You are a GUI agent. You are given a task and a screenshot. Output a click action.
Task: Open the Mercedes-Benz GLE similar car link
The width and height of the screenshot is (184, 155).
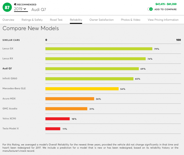coord(14,88)
